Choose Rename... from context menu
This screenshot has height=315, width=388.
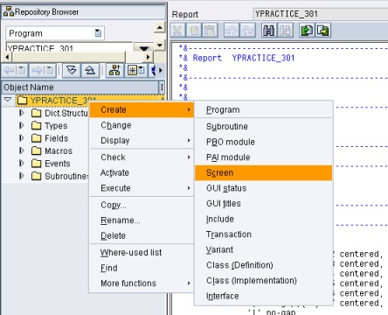tap(142, 220)
